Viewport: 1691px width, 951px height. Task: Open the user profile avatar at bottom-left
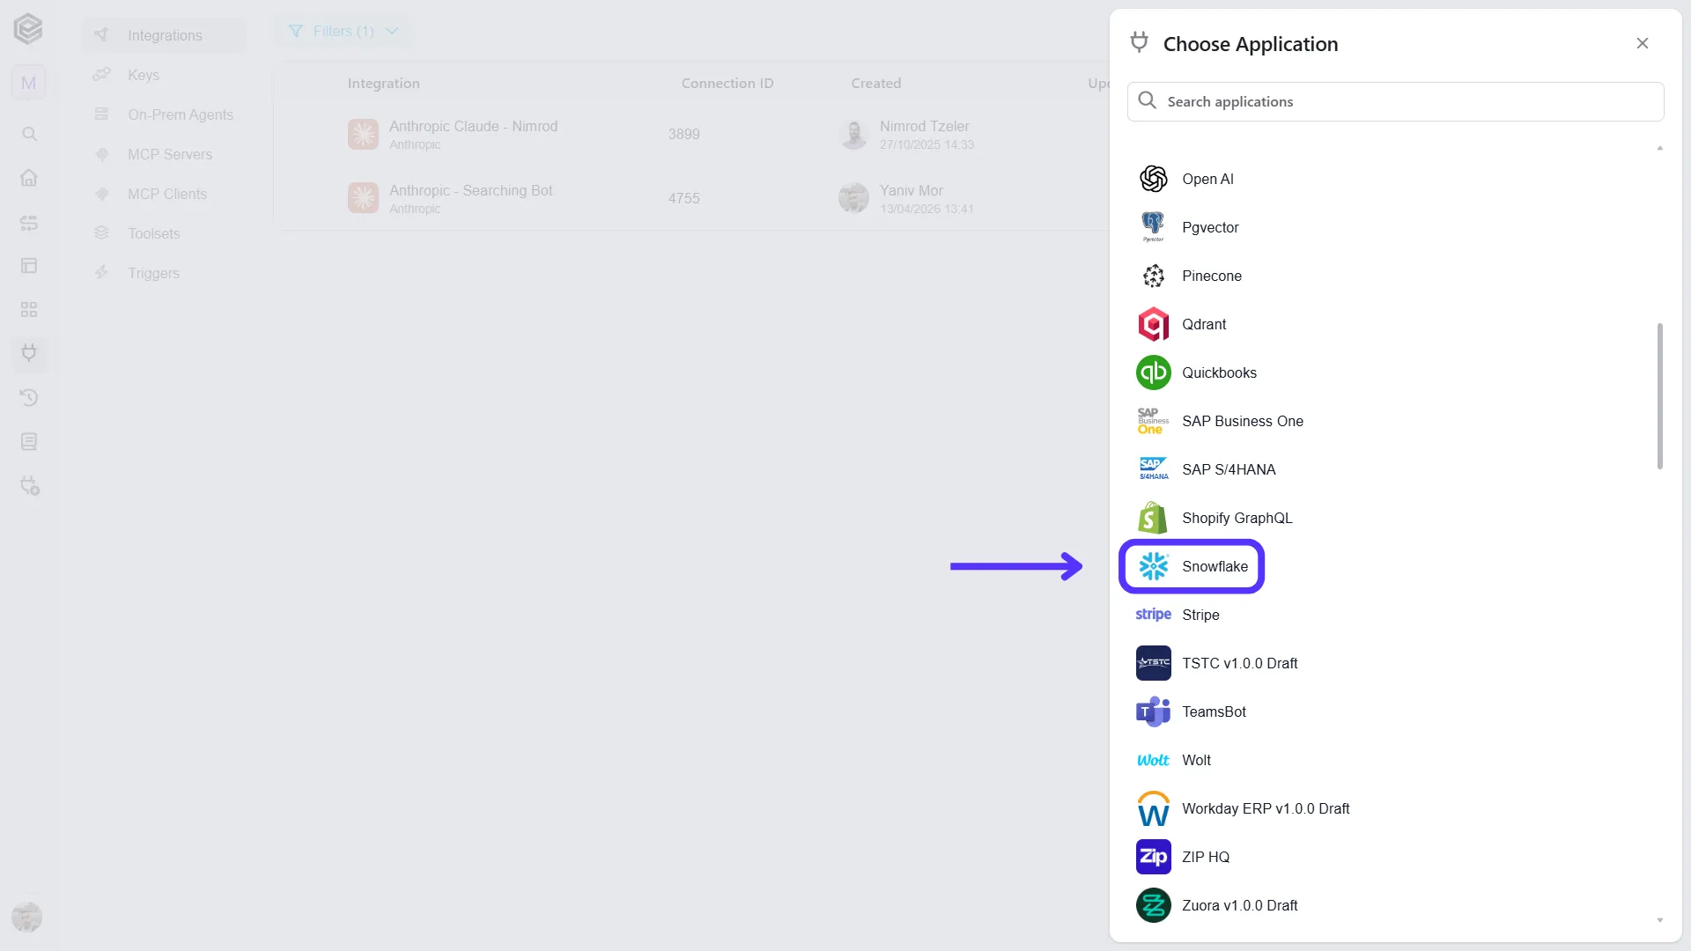pyautogui.click(x=27, y=917)
